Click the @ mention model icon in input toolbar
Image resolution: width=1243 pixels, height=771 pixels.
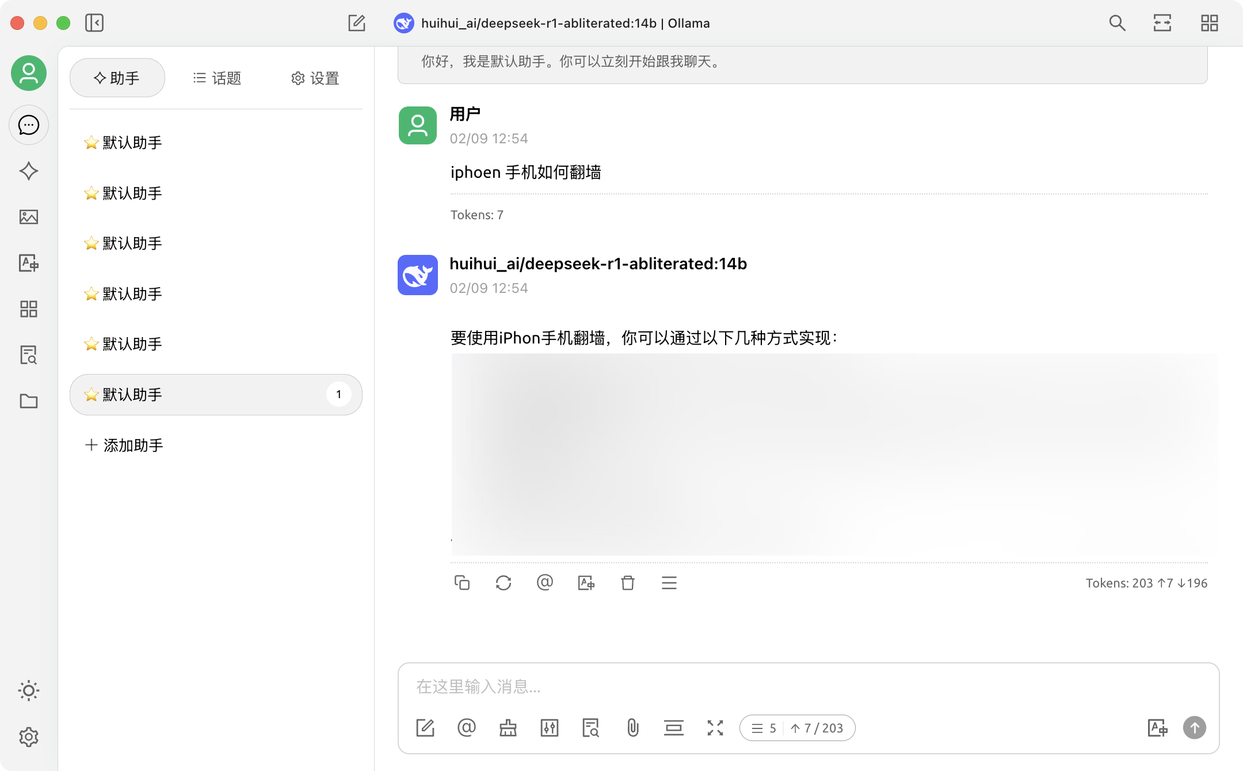tap(467, 728)
